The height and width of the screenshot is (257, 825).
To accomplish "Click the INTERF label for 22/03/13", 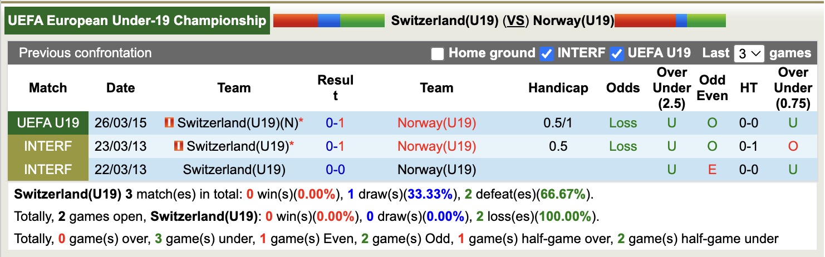I will click(x=48, y=170).
